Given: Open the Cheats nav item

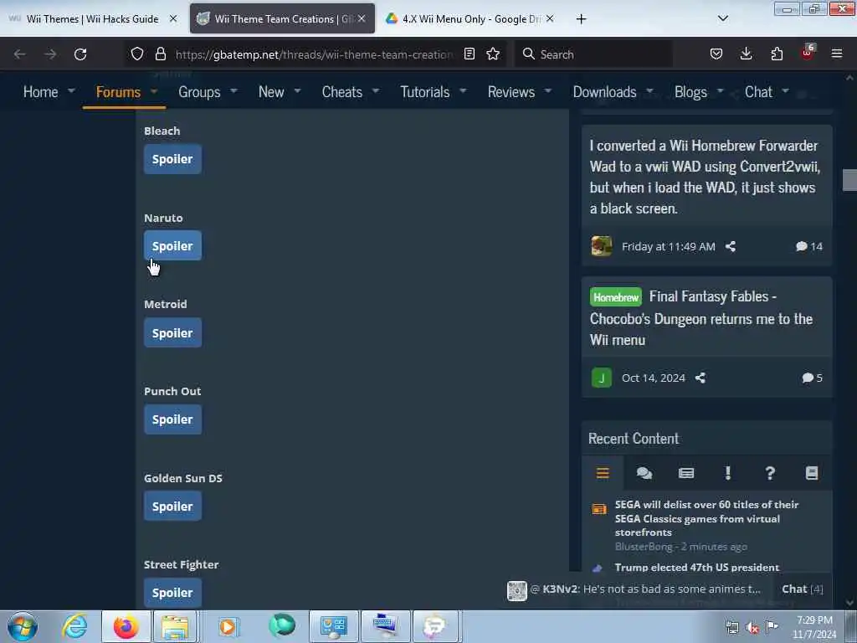Looking at the screenshot, I should pyautogui.click(x=342, y=92).
